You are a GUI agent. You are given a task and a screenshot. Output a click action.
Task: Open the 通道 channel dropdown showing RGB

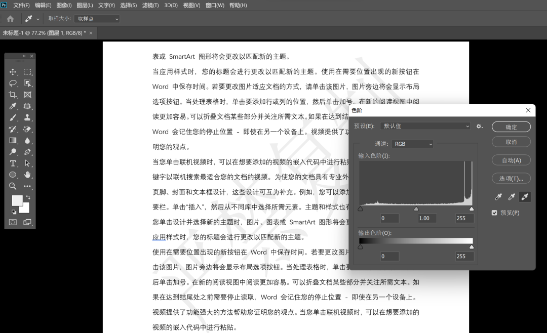tap(412, 144)
